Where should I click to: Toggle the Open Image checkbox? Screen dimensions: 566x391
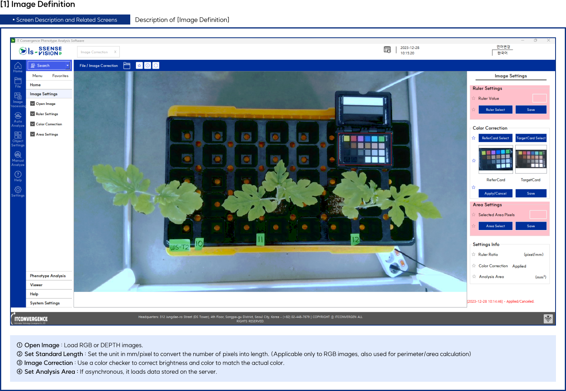pyautogui.click(x=33, y=104)
